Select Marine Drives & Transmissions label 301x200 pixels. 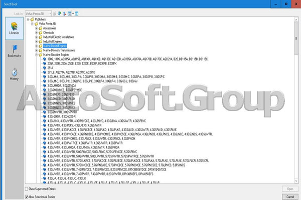pos(59,50)
